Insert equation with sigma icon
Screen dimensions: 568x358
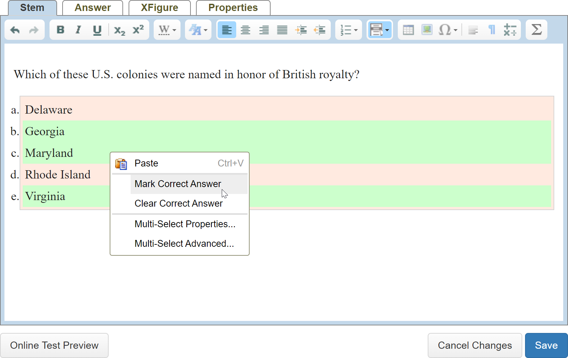pos(536,30)
